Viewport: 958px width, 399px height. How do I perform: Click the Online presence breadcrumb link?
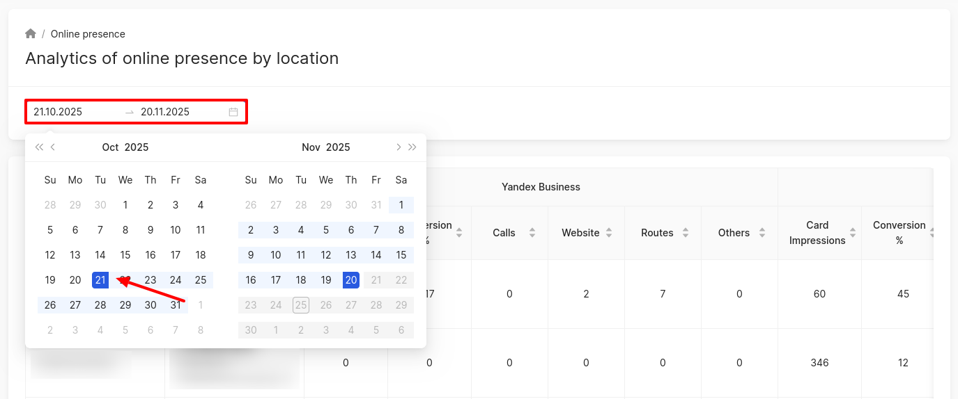point(88,34)
